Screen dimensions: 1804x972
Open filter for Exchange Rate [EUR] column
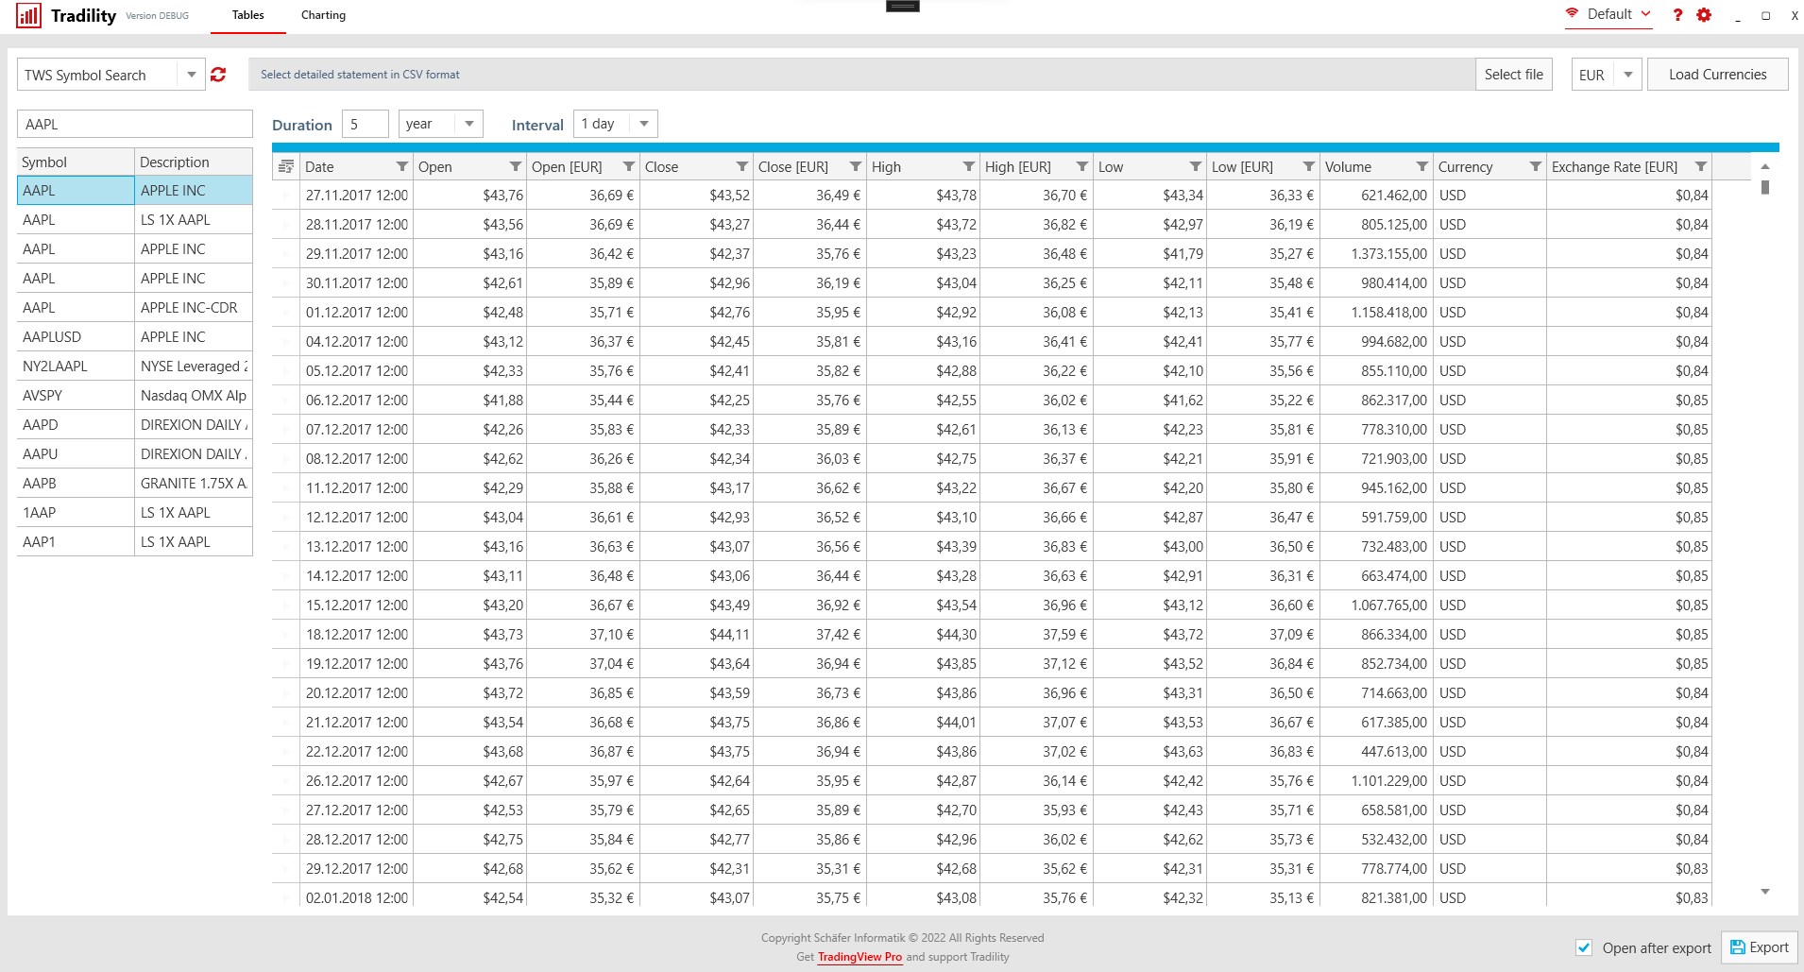1700,167
